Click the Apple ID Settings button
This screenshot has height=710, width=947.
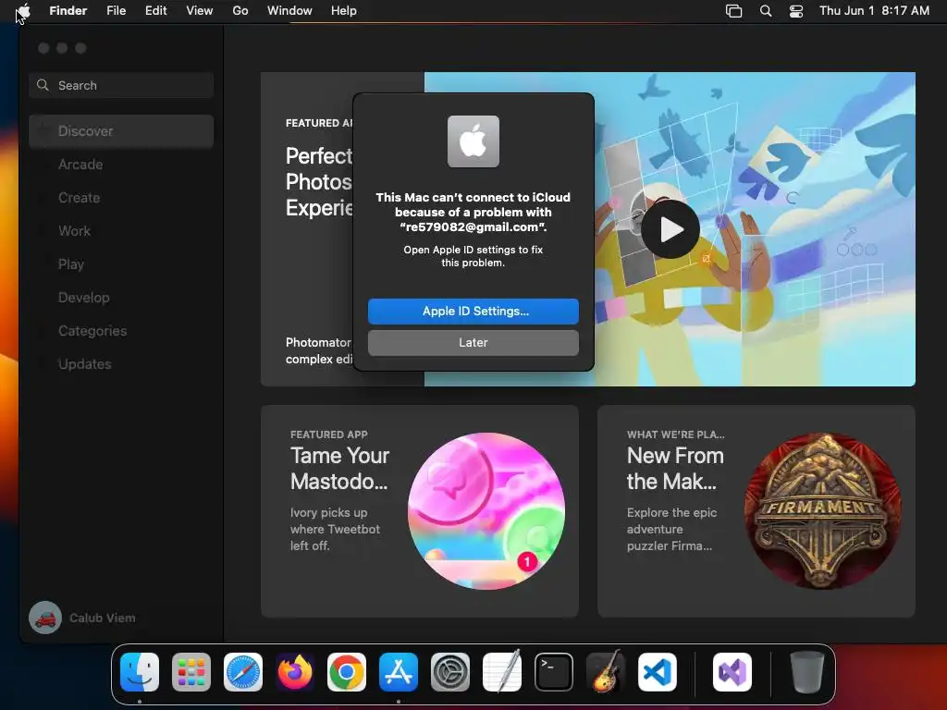(473, 311)
